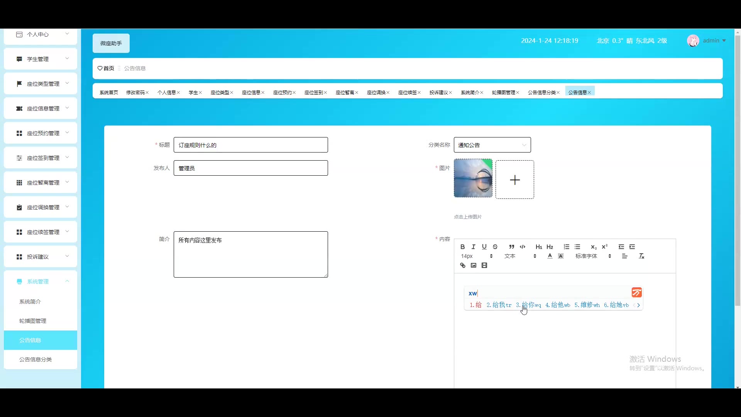Click the 微座助手 button
The width and height of the screenshot is (741, 417).
(111, 43)
